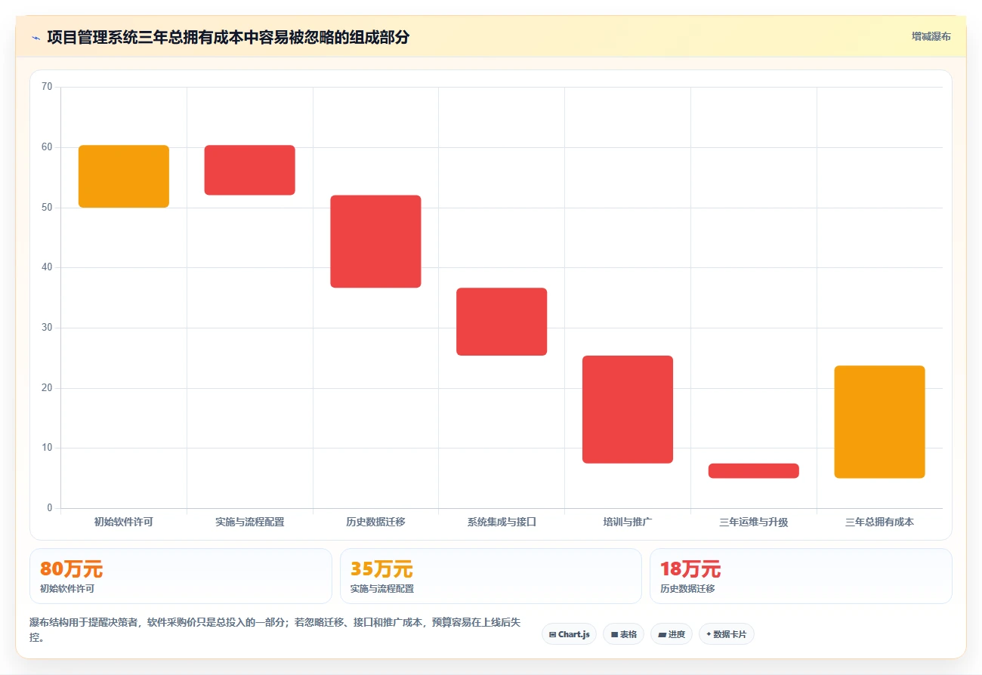Open the 18万元 历史数据迁移 card

[801, 576]
